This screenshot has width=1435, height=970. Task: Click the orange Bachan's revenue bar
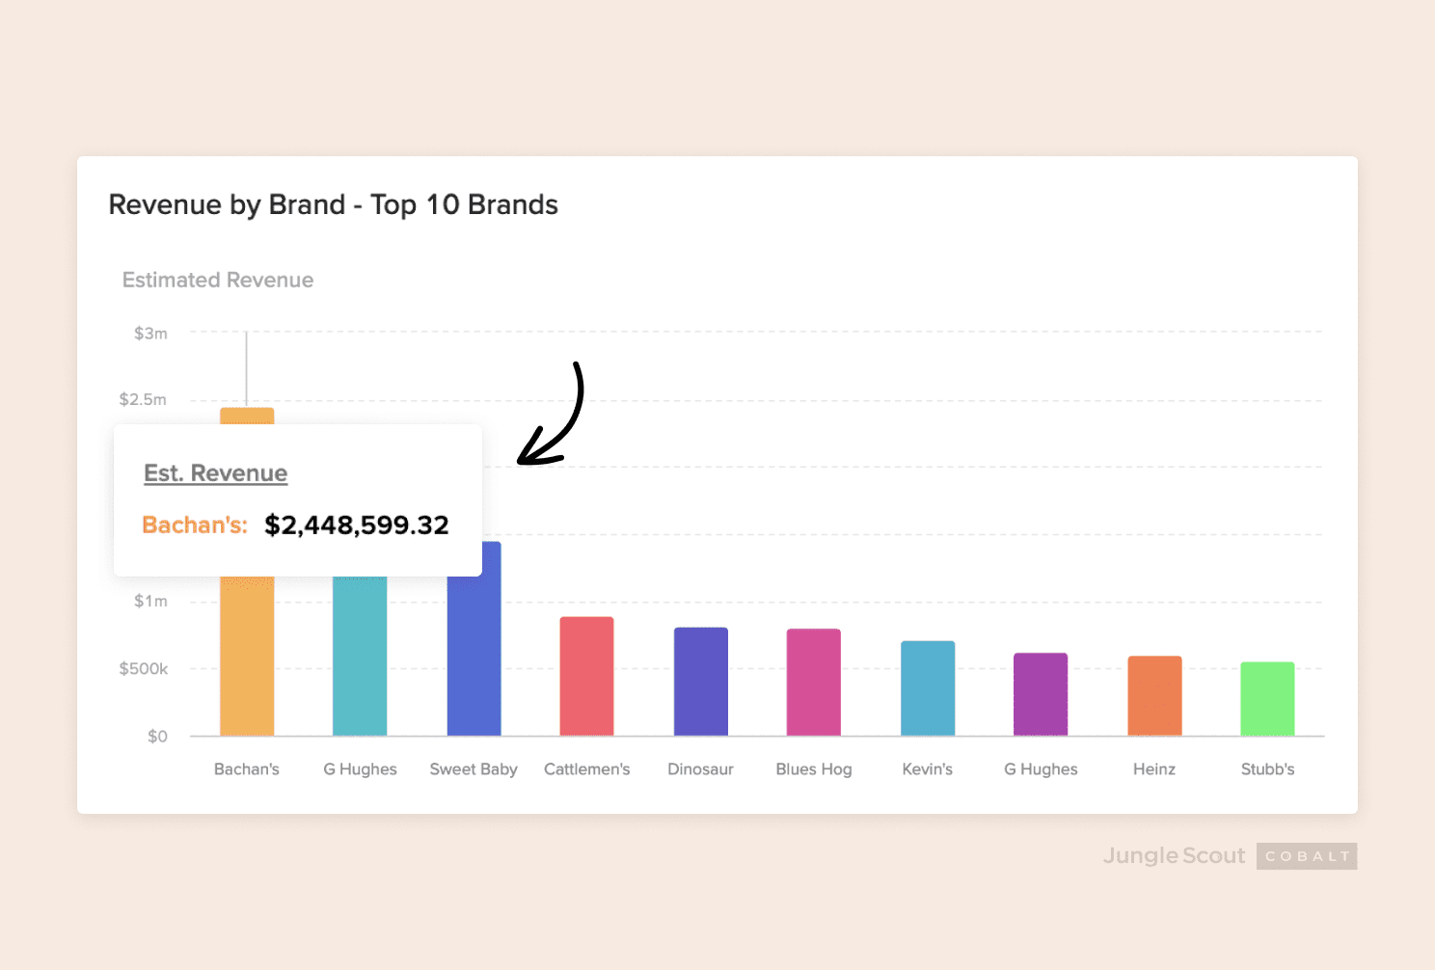click(247, 656)
